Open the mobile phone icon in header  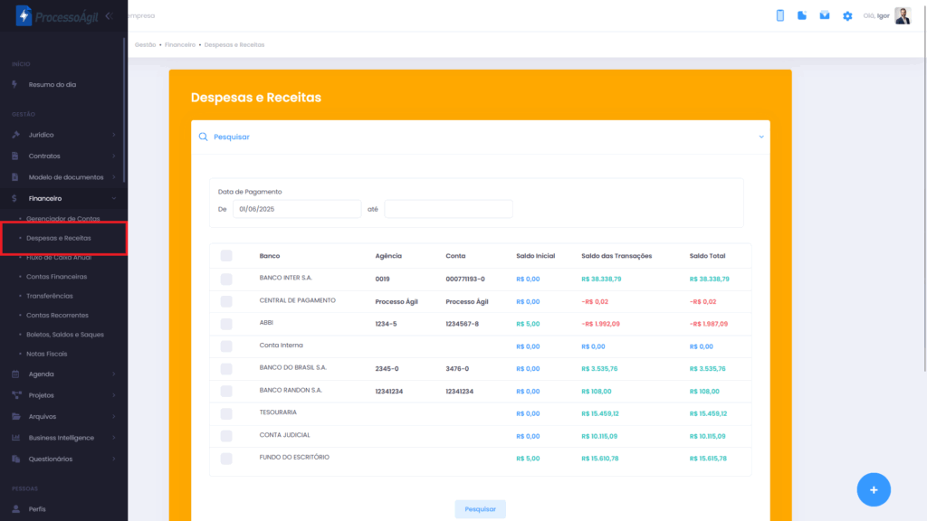pyautogui.click(x=779, y=16)
